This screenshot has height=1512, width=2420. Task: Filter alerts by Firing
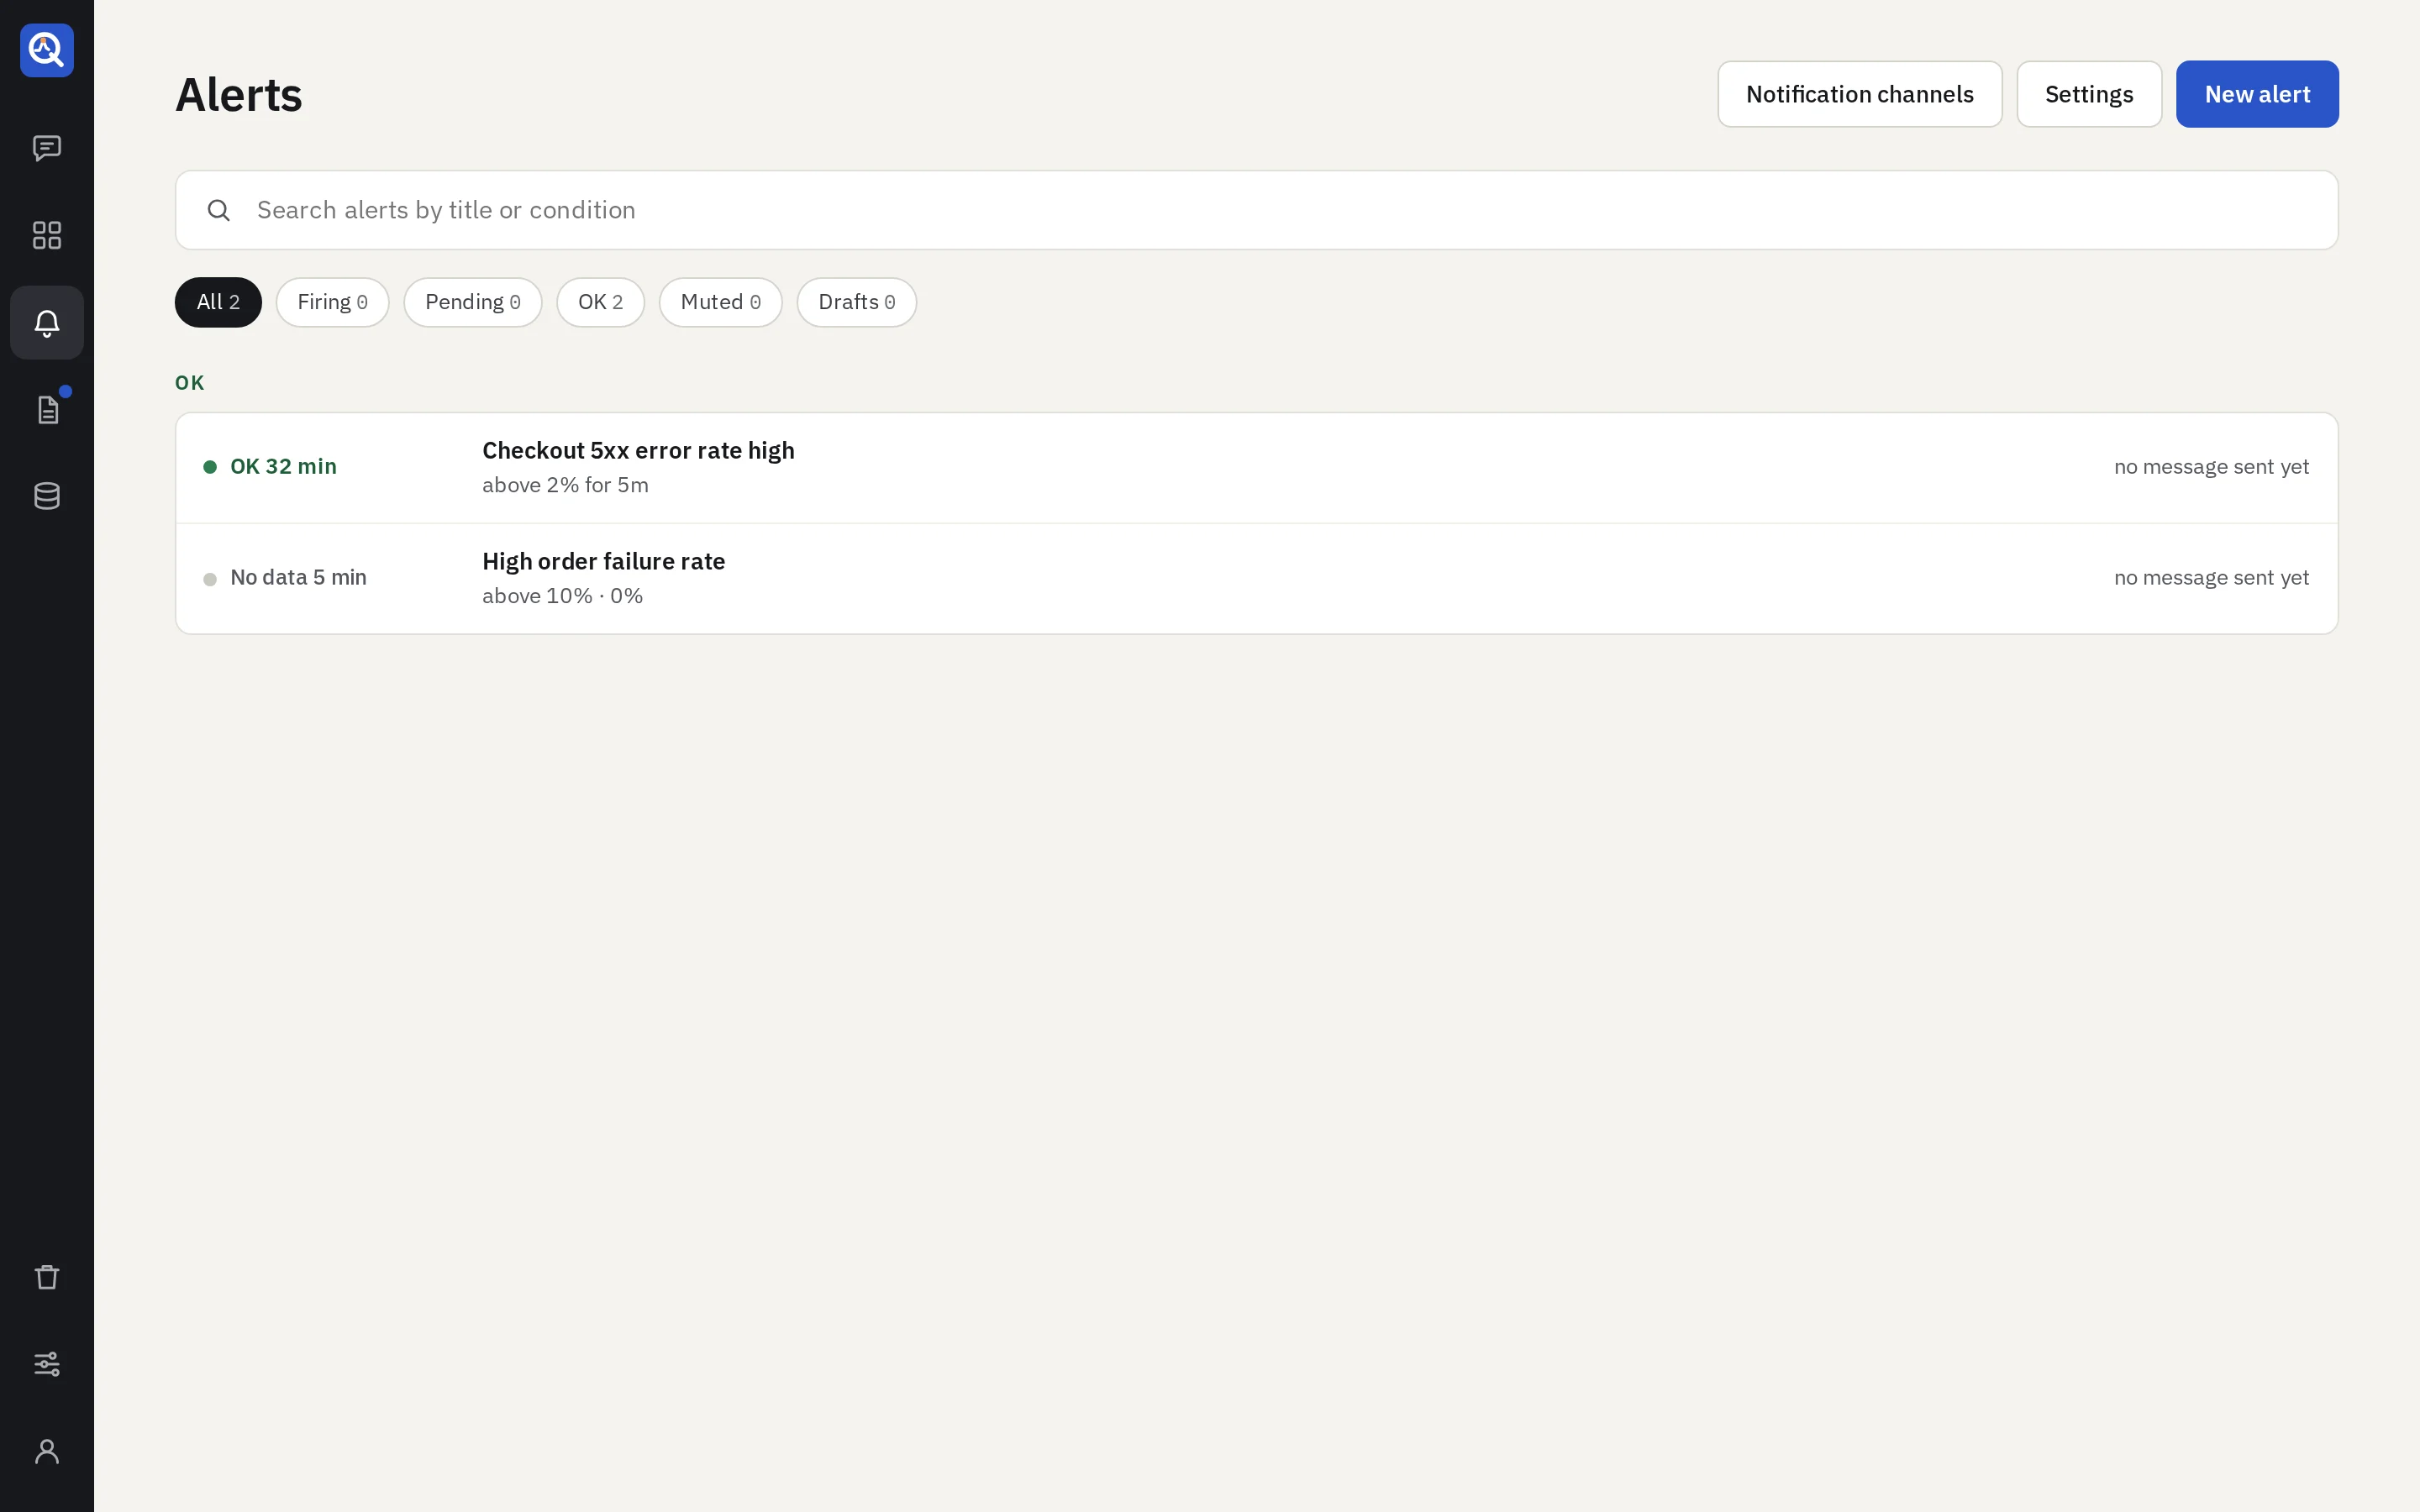click(x=332, y=302)
